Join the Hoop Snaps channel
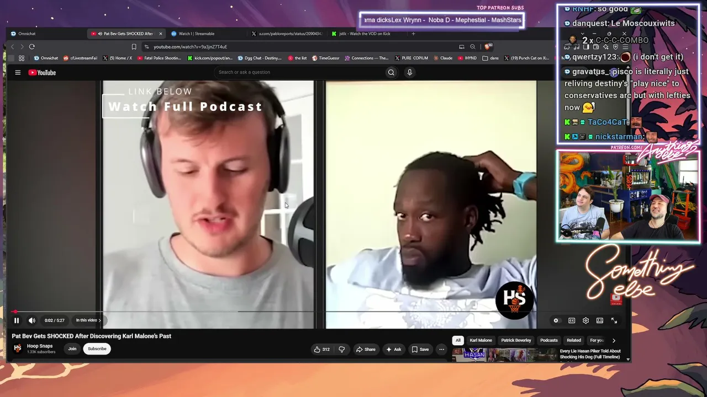Image resolution: width=707 pixels, height=397 pixels. tap(72, 348)
